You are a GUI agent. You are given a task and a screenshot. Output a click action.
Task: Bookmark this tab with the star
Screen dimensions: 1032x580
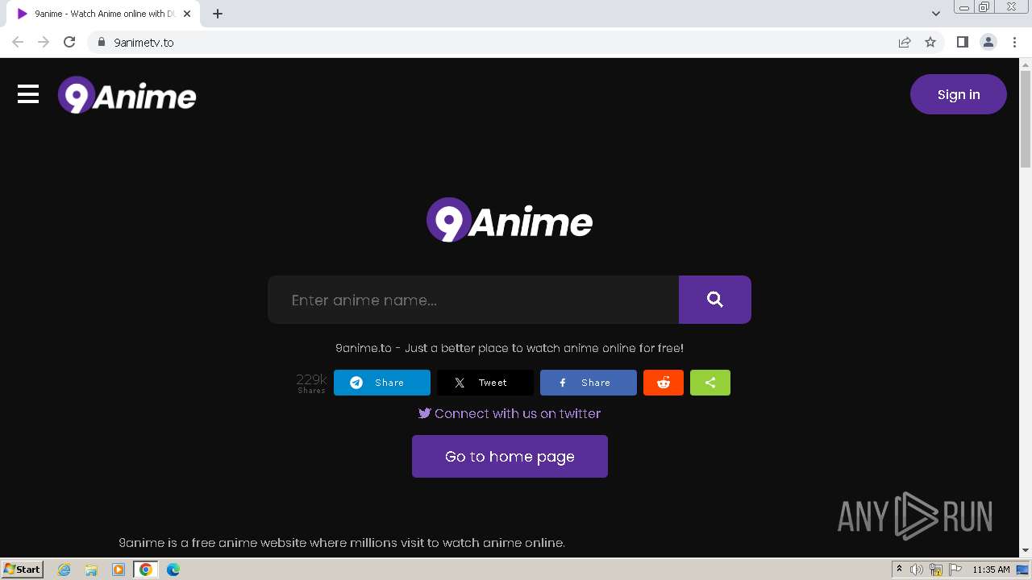[x=930, y=42]
